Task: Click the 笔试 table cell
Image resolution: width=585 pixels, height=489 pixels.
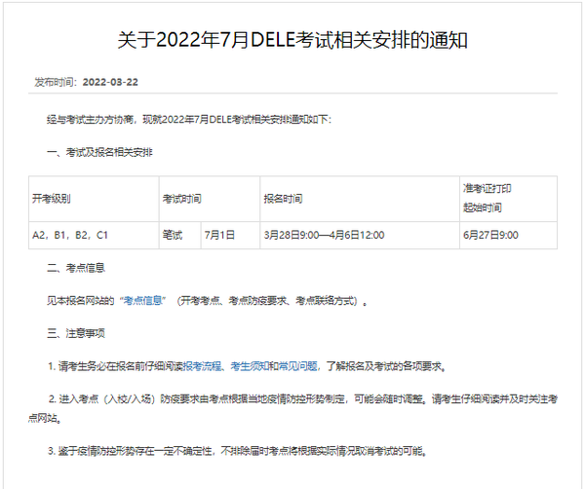Action: (x=179, y=235)
